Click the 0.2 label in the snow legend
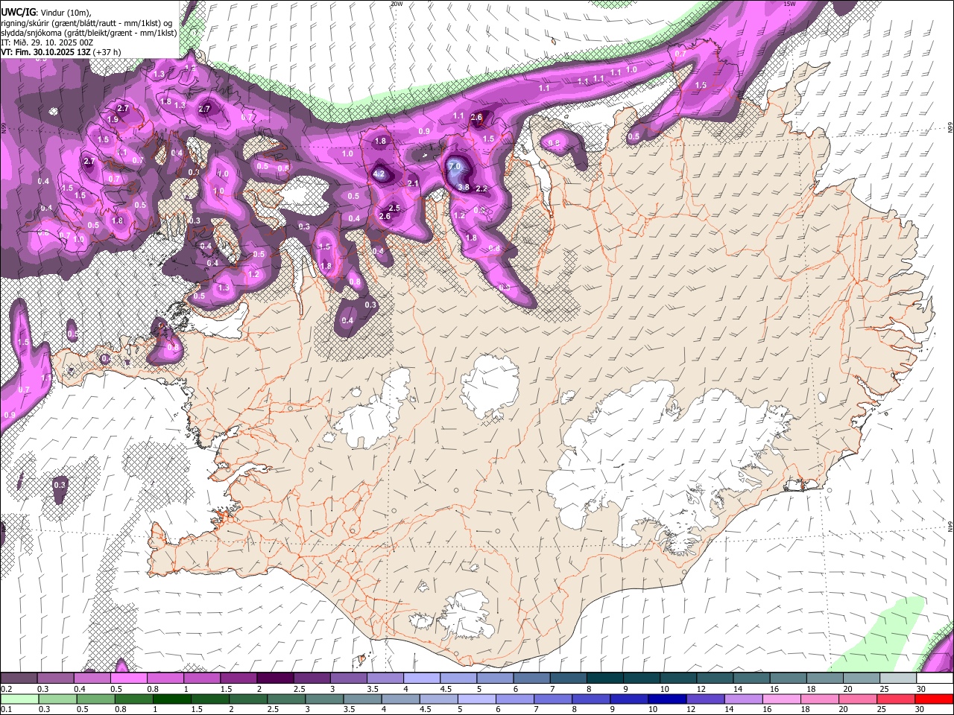954x715 pixels. [7, 689]
